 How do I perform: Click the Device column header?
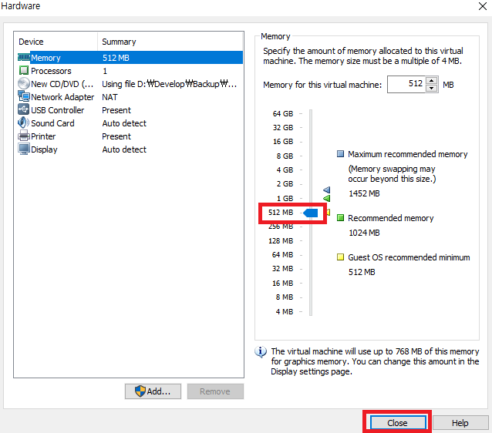click(56, 42)
